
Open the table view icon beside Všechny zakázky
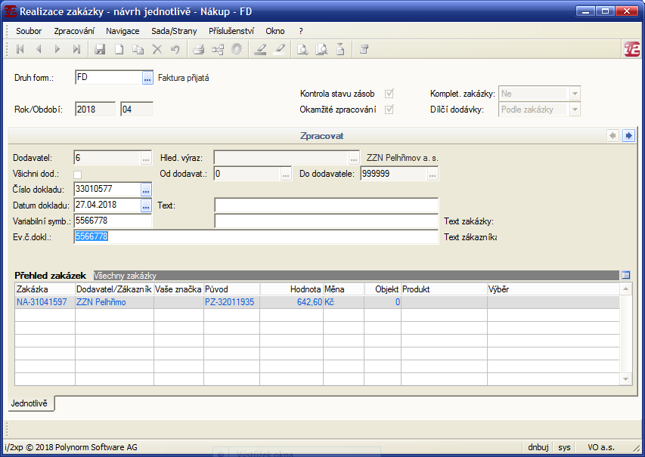[x=625, y=275]
